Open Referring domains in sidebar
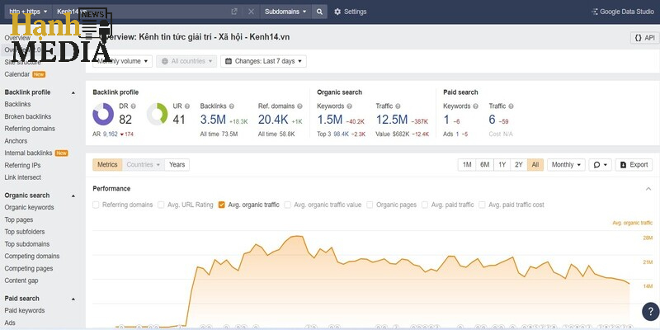 coord(30,129)
